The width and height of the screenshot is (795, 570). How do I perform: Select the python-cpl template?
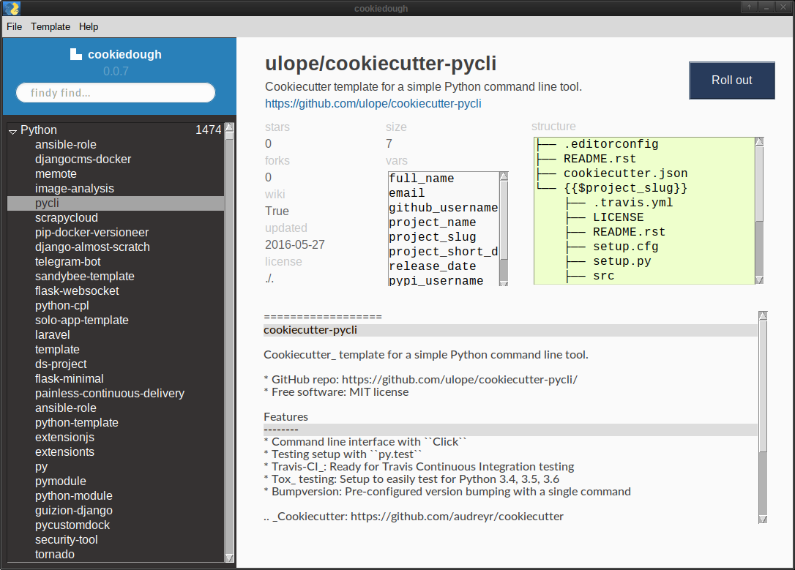(x=61, y=306)
